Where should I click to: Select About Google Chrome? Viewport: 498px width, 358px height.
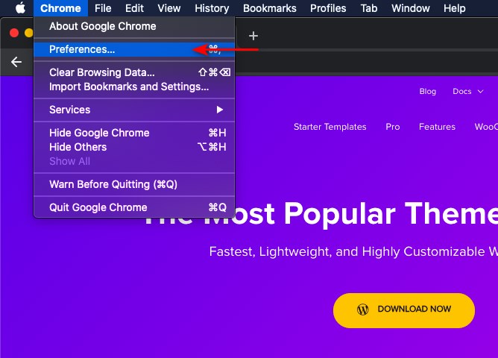pyautogui.click(x=134, y=26)
